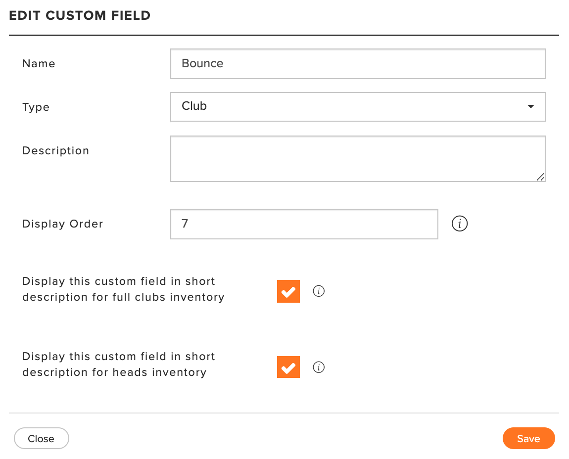
Task: Click the Type field label
Action: tap(36, 107)
